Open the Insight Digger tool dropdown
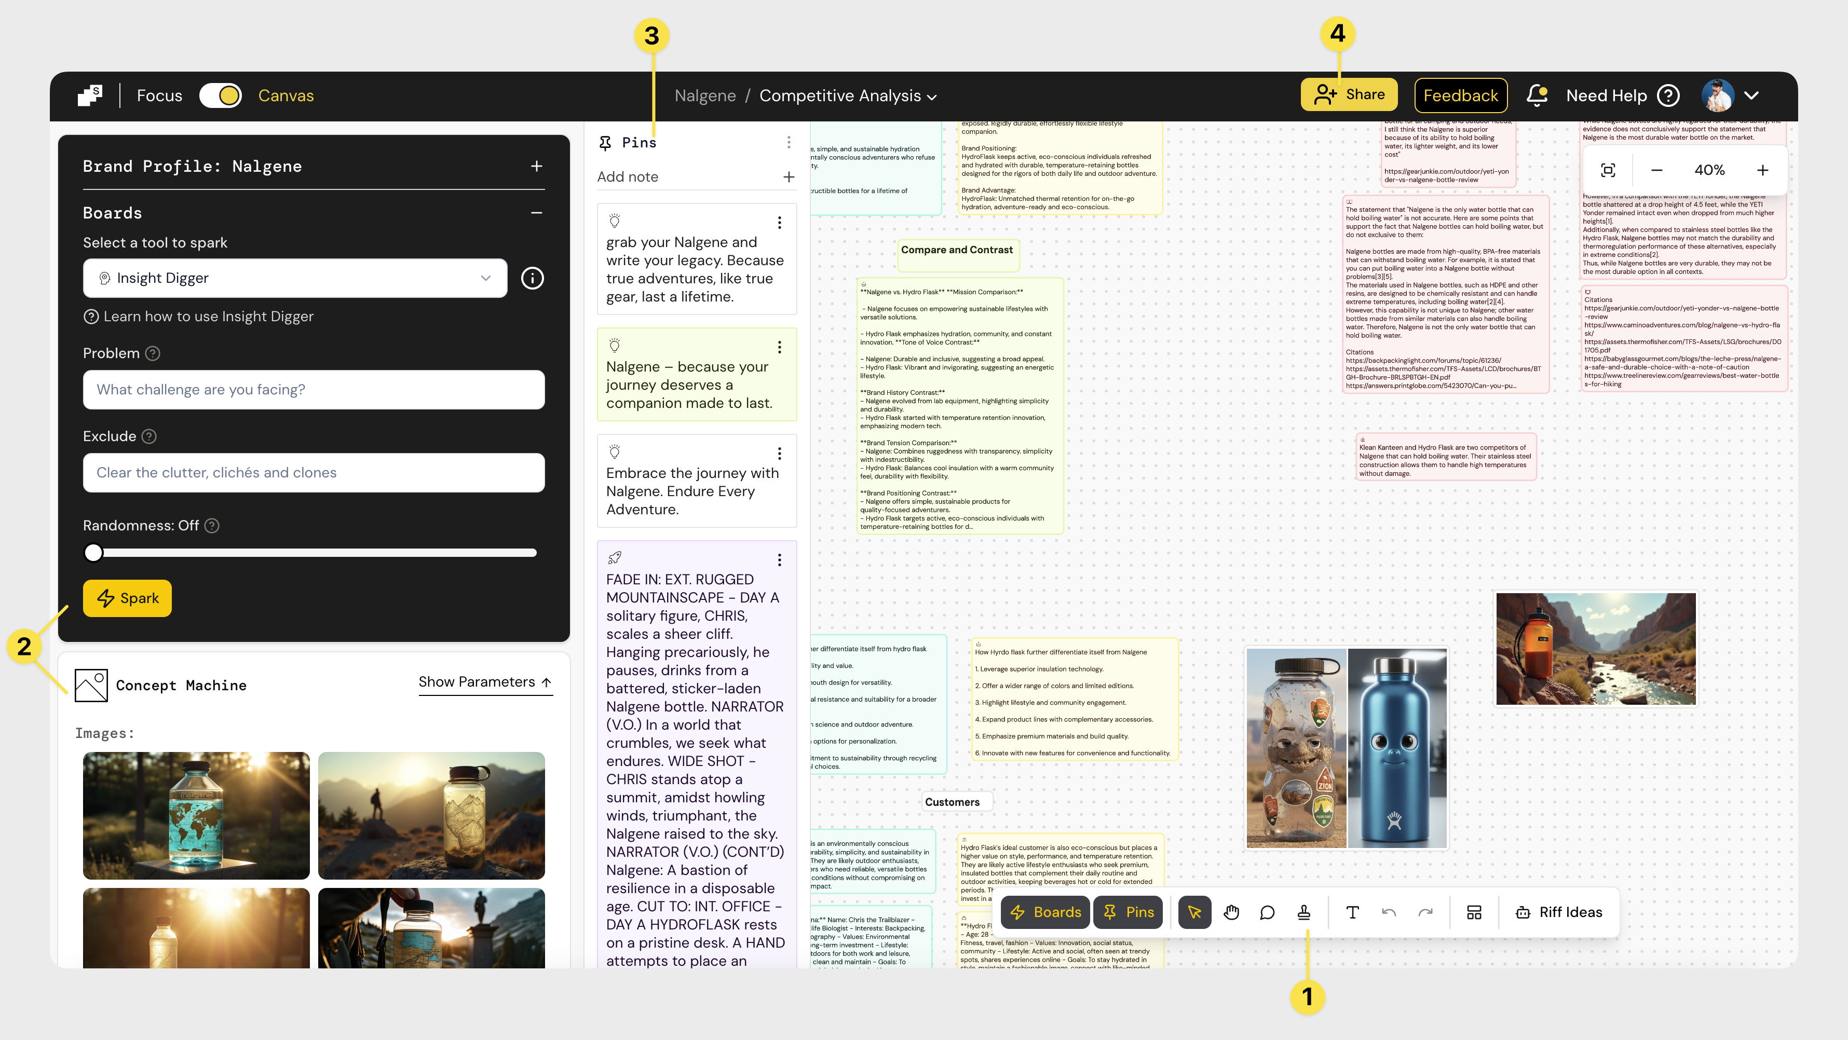 click(x=295, y=278)
